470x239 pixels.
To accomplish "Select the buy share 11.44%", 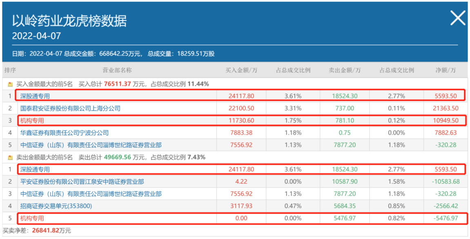I will click(198, 84).
